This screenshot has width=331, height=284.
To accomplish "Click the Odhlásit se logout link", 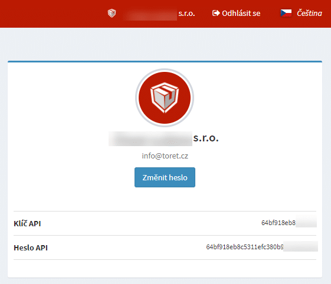I will [236, 14].
